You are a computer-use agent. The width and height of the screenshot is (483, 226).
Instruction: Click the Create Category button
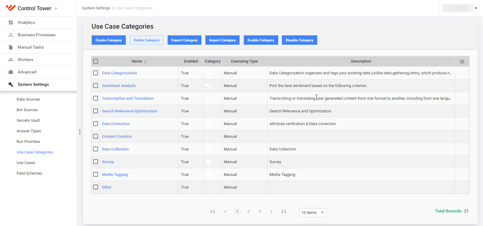(109, 40)
